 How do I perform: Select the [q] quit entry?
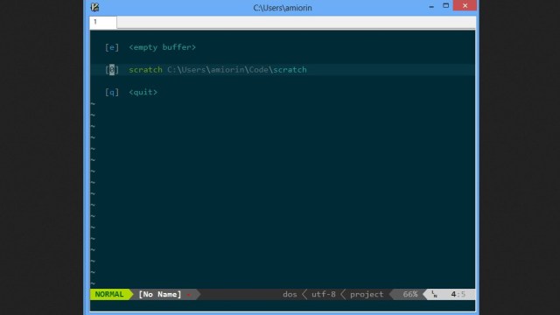click(131, 92)
